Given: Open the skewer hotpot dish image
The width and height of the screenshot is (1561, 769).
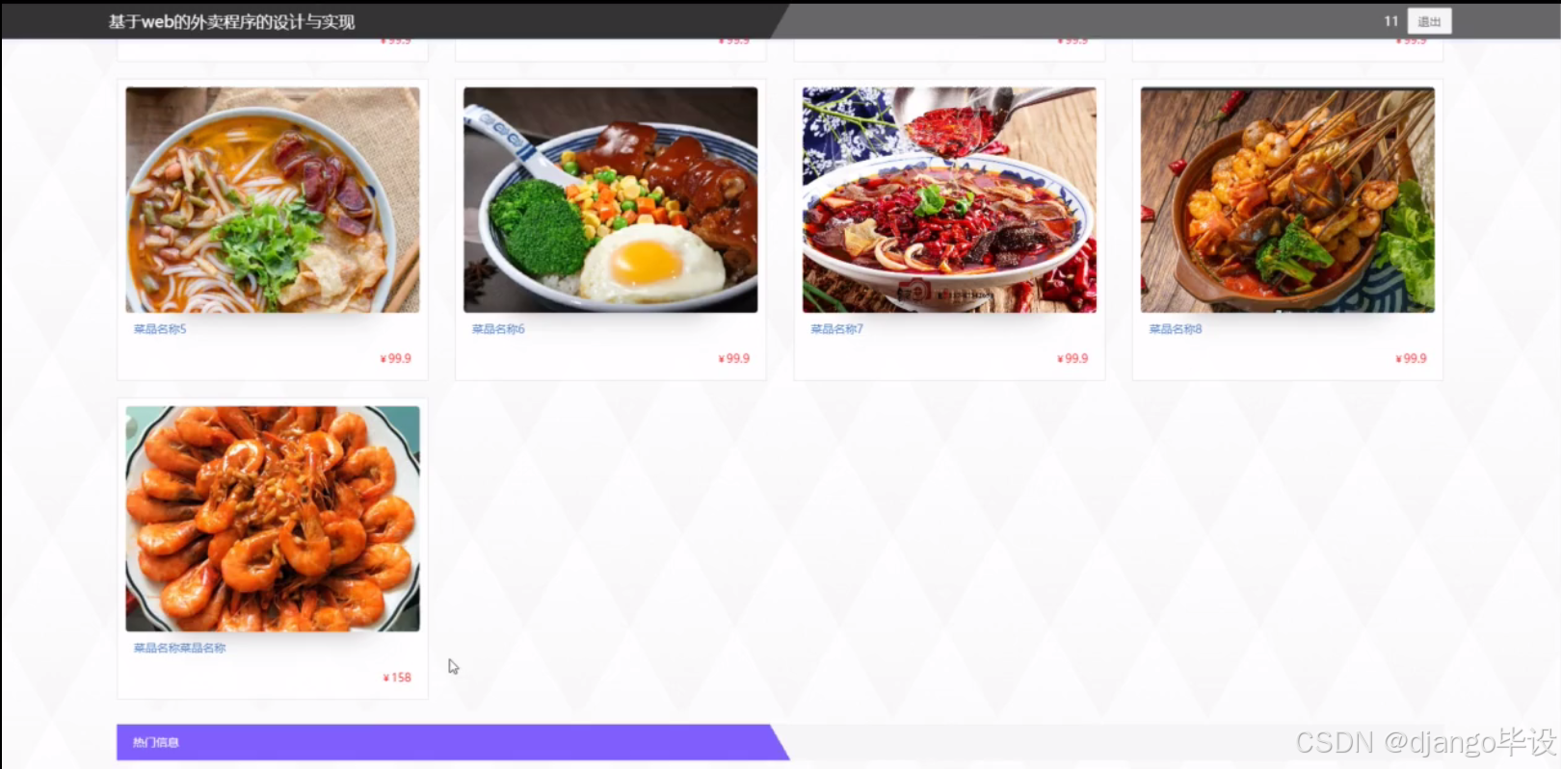Looking at the screenshot, I should pyautogui.click(x=1287, y=200).
